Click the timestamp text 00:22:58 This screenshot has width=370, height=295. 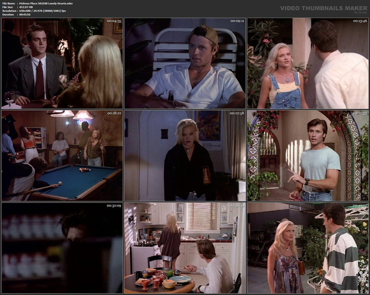237,113
